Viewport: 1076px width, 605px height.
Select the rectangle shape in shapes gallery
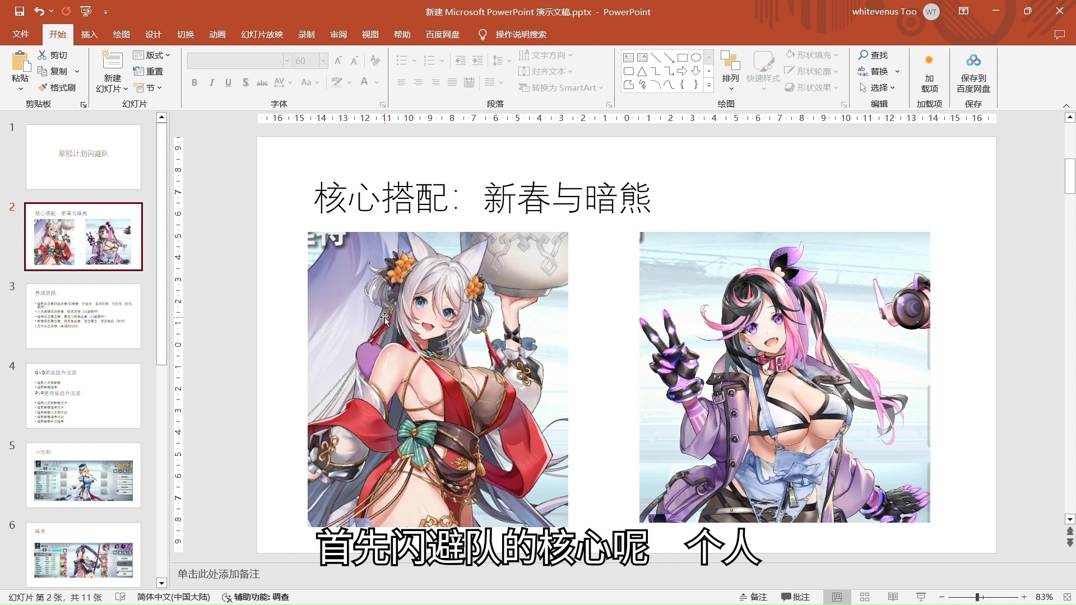(x=683, y=58)
